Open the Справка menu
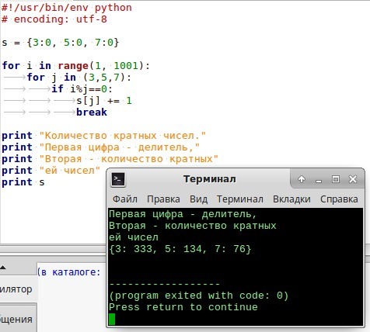This screenshot has height=332, width=370. [x=339, y=199]
